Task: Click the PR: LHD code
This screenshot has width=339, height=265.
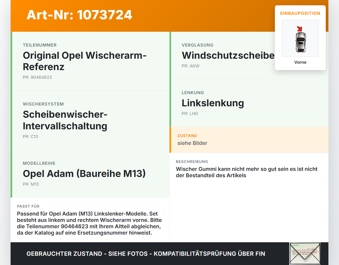Action: [190, 113]
